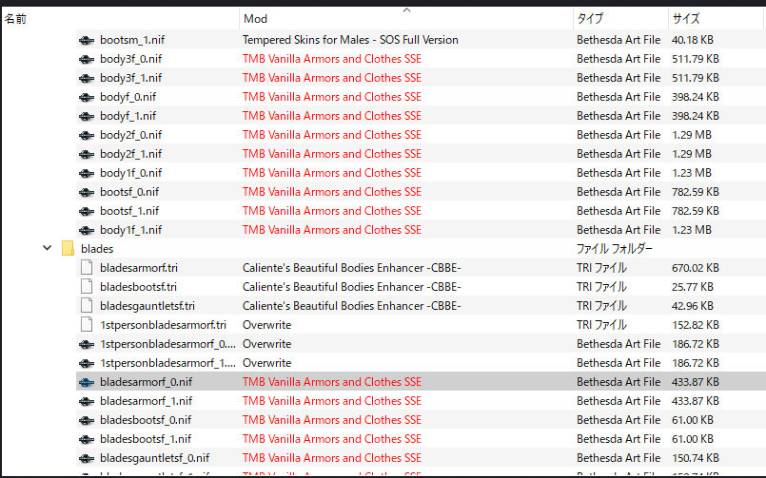766x478 pixels.
Task: Select body3f_0.nif in the list
Action: (x=131, y=59)
